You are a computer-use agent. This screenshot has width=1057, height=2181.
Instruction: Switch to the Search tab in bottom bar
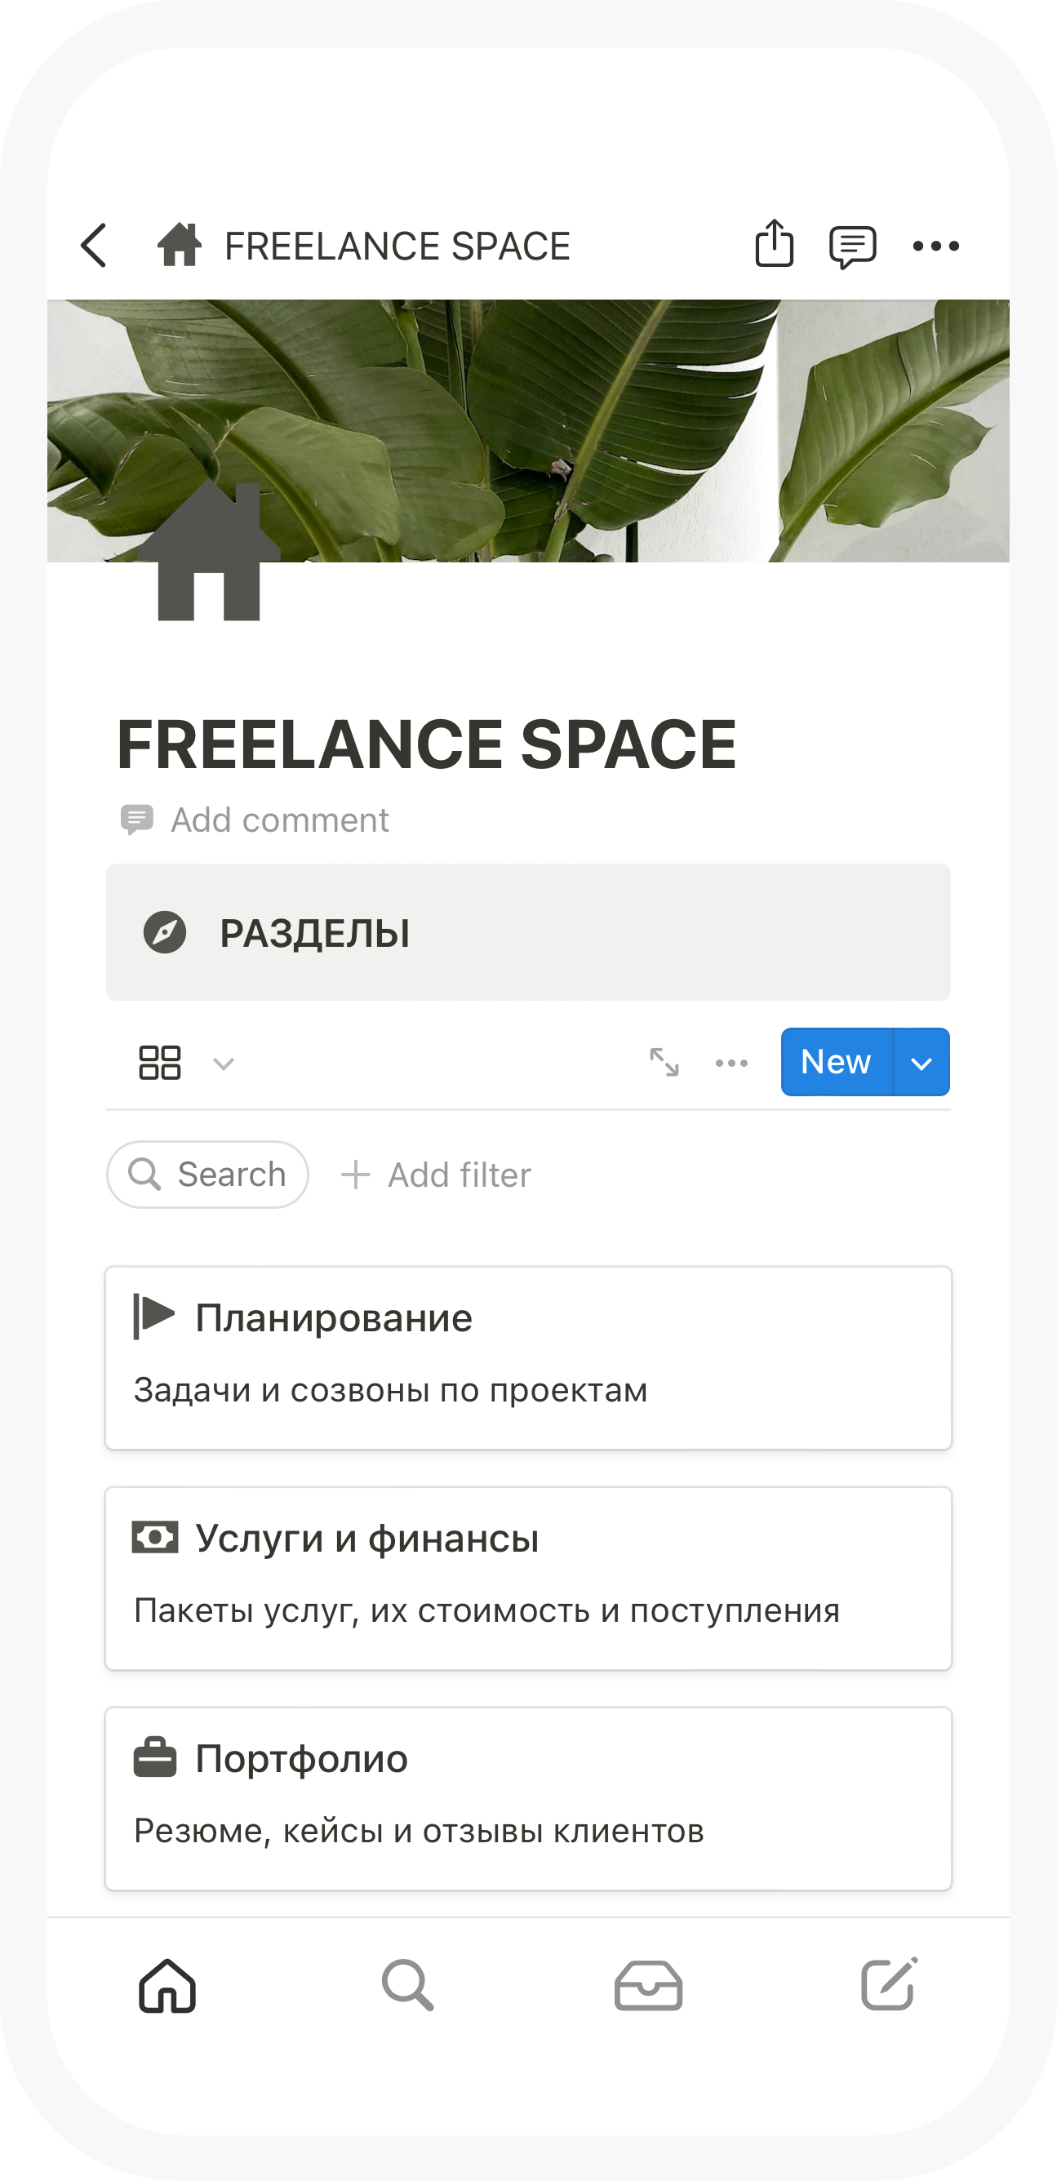407,1985
